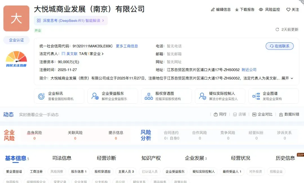Click the 2025-11-27 registration date
Screen dimensions: 304x183
[x=67, y=70]
